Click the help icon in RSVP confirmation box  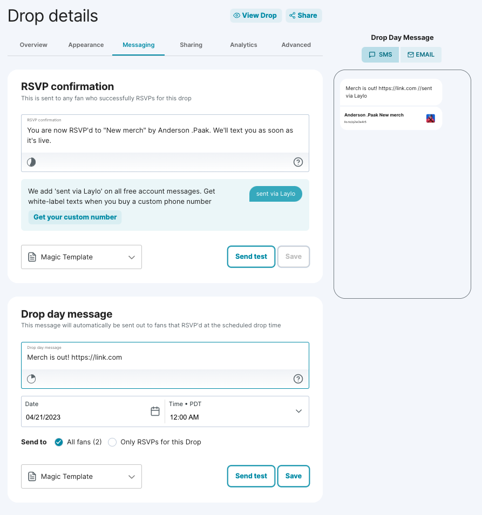click(298, 162)
